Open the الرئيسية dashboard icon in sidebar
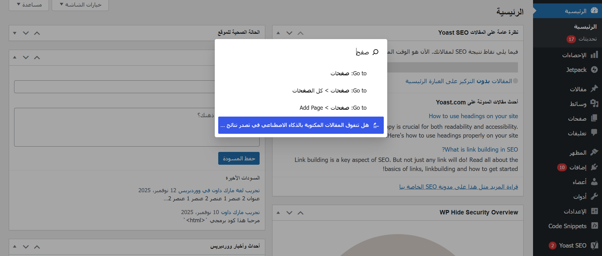The image size is (602, 256). pos(594,11)
